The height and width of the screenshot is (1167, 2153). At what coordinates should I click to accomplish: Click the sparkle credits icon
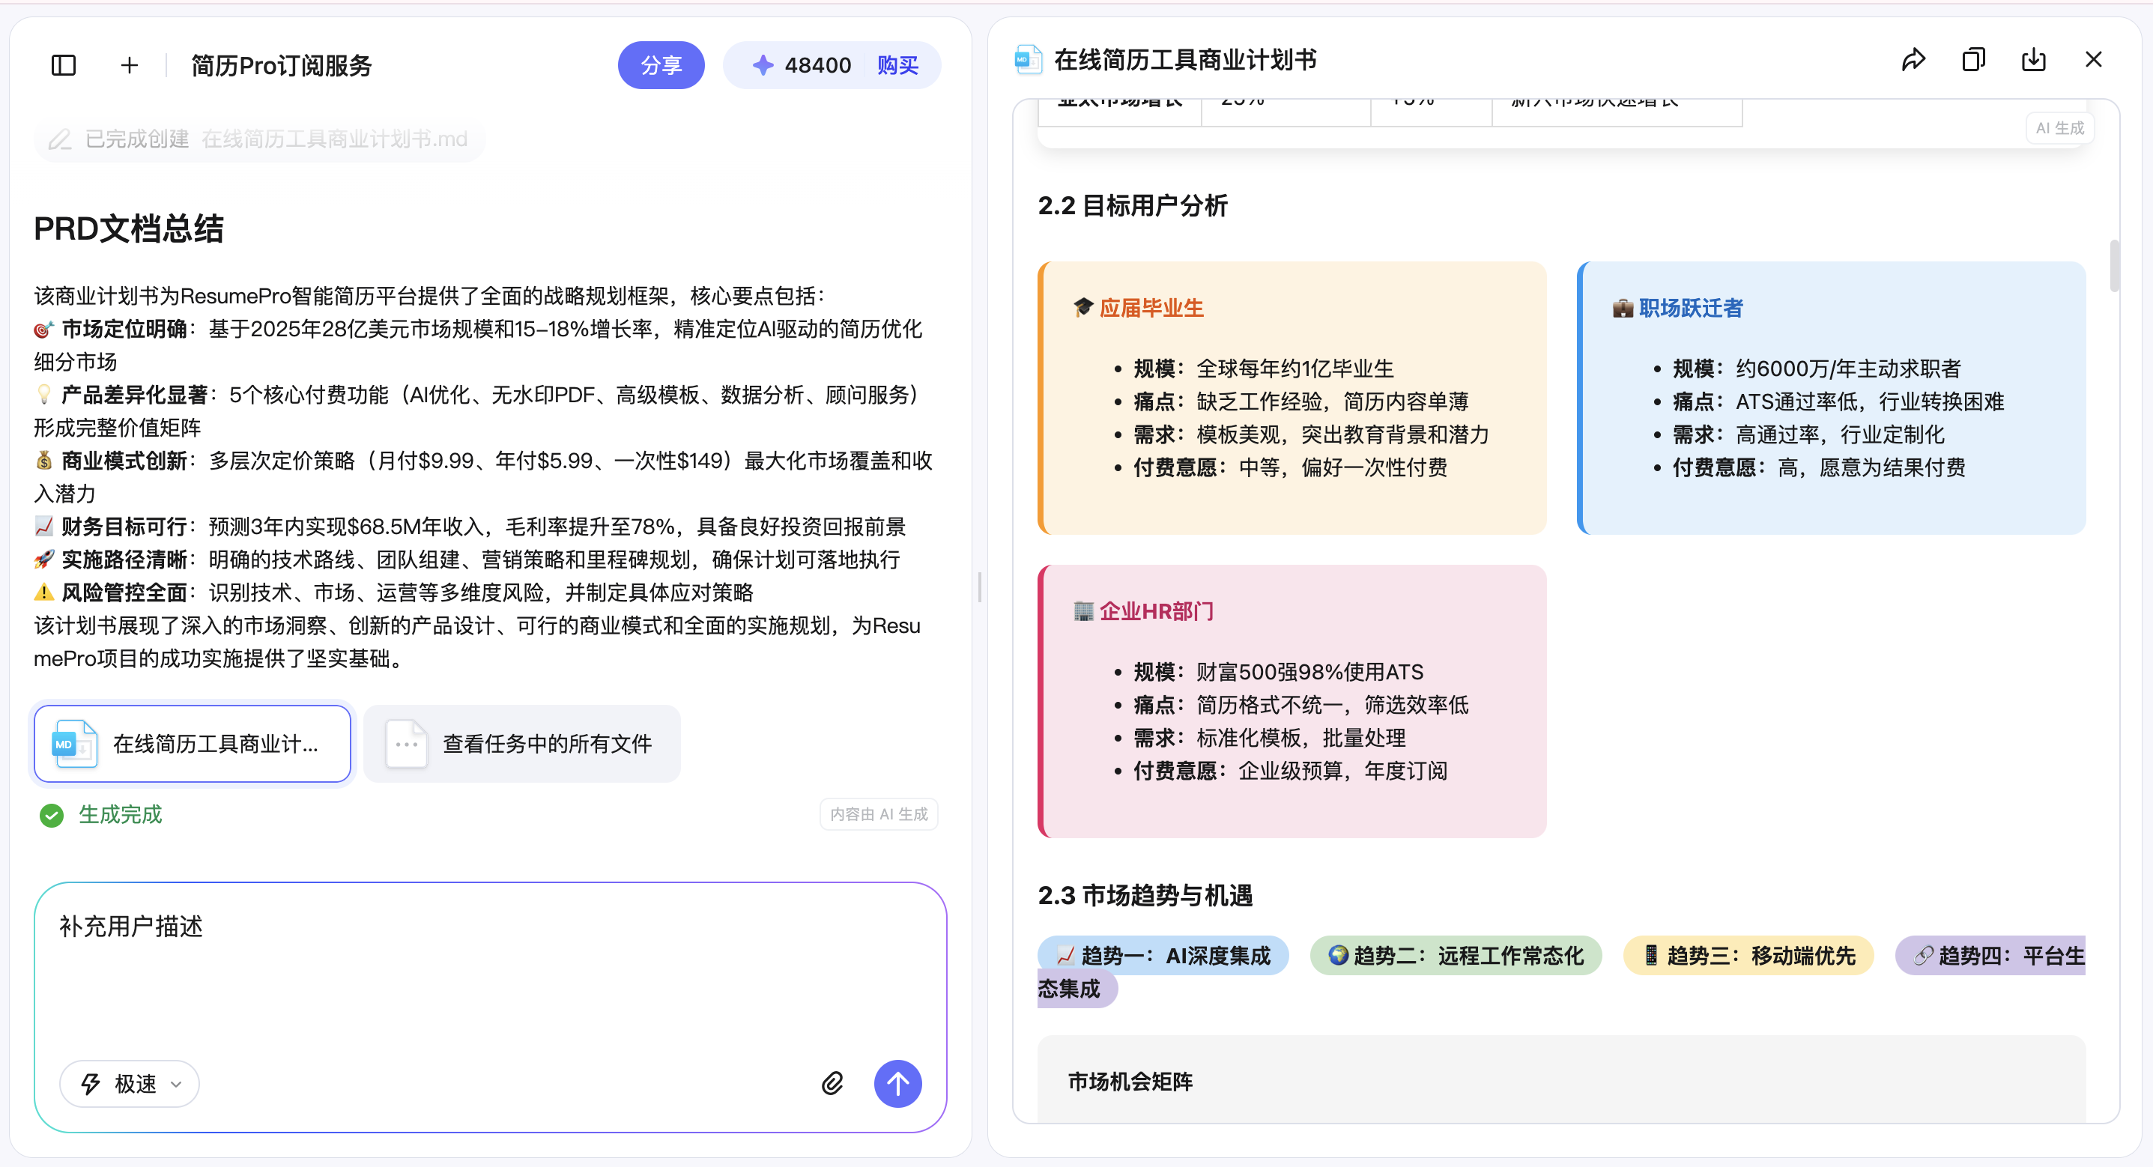pyautogui.click(x=763, y=65)
